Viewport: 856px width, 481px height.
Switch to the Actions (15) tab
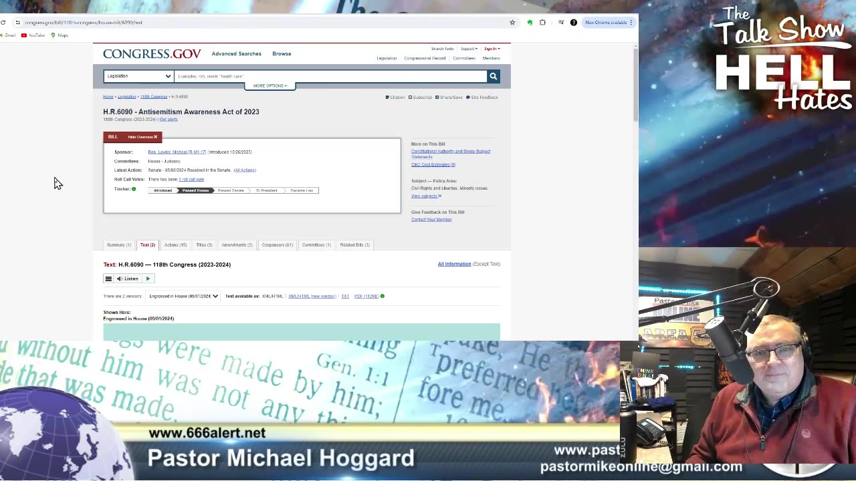(x=175, y=245)
